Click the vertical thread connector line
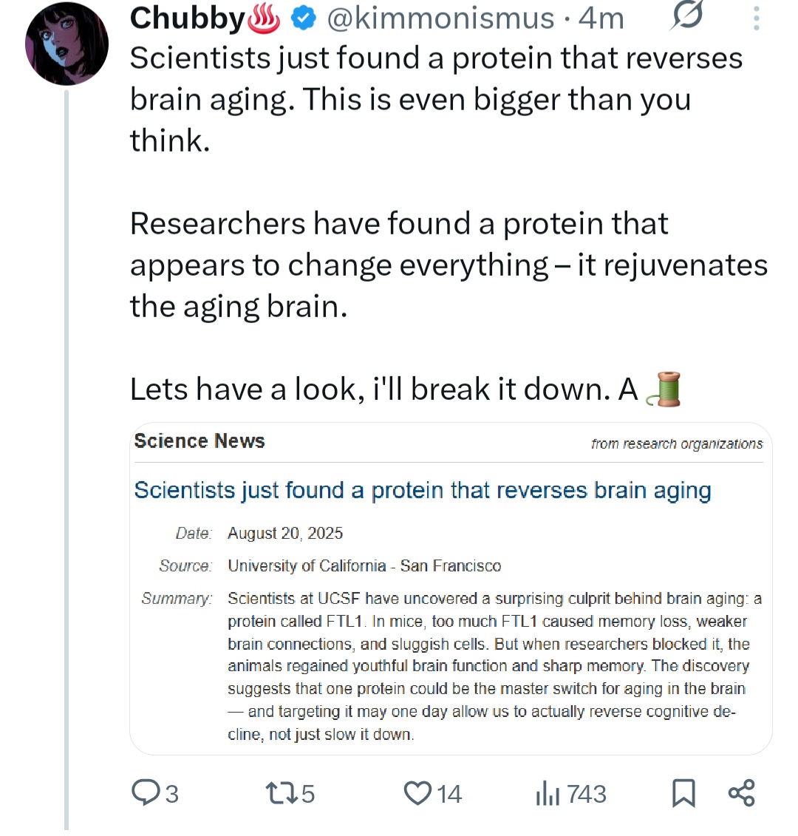The image size is (798, 836). pyautogui.click(x=66, y=460)
